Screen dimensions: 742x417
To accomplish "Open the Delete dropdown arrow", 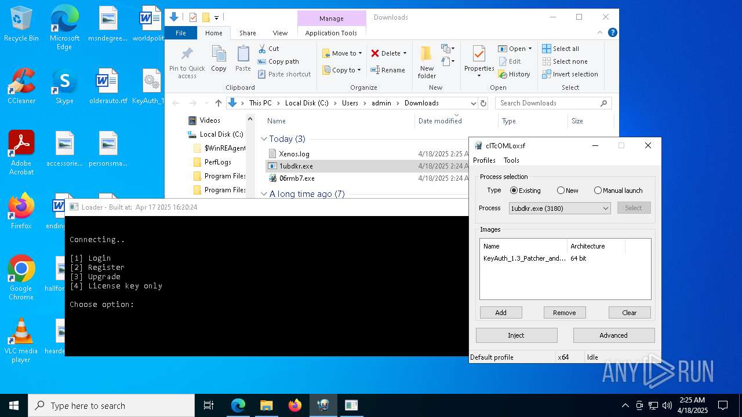I will [405, 53].
